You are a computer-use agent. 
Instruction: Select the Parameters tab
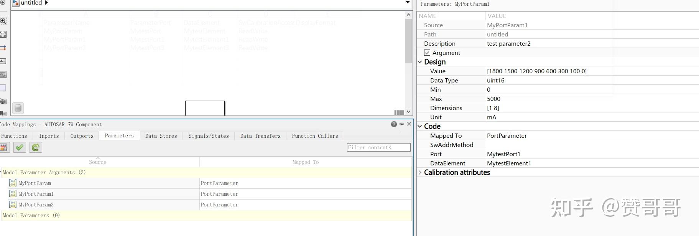(x=119, y=135)
